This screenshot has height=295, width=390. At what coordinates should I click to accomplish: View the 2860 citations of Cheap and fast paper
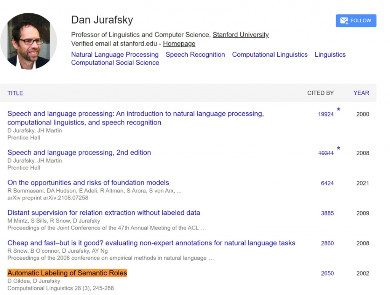pos(327,243)
